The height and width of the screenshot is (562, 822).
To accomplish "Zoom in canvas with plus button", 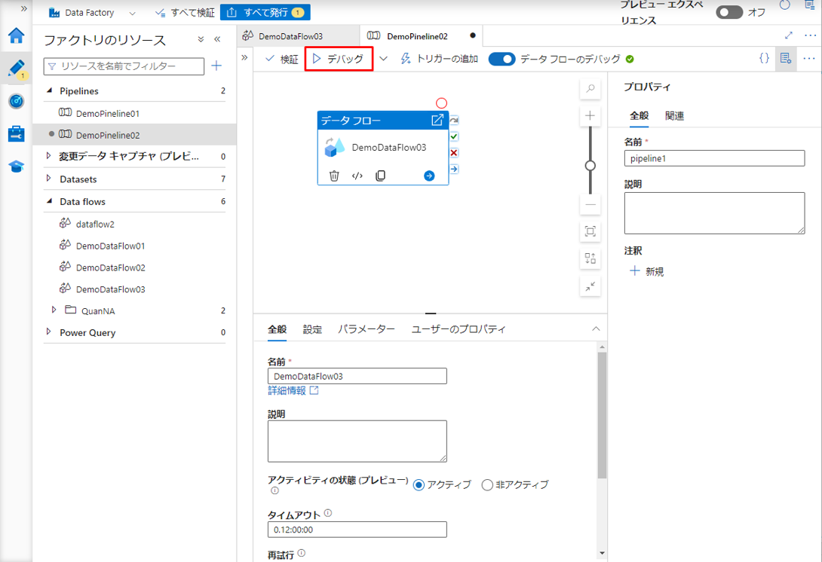I will pyautogui.click(x=590, y=116).
